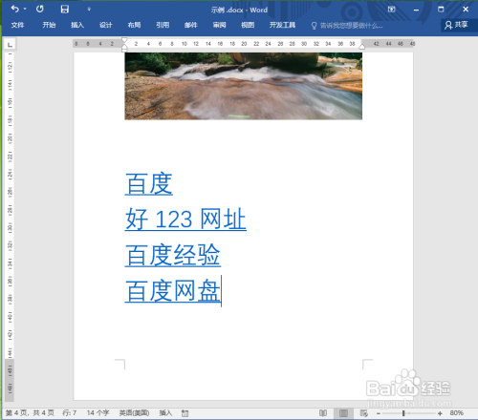Switch to the 邮件 tab
478x420 pixels.
191,25
